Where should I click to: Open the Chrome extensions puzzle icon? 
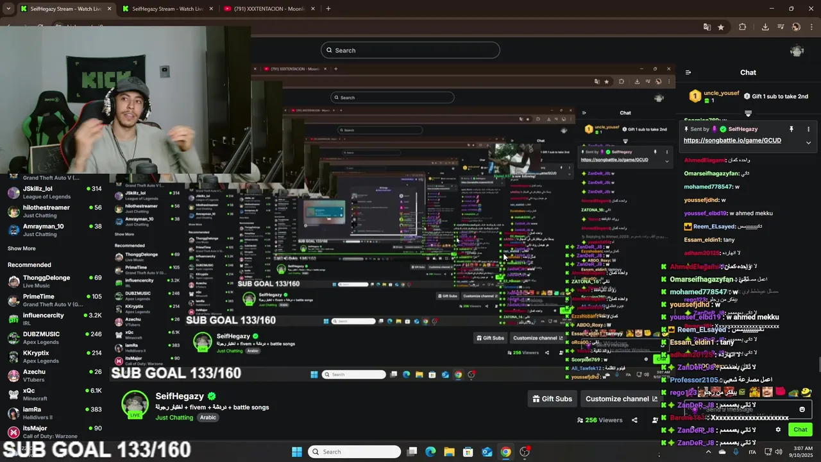(x=743, y=27)
